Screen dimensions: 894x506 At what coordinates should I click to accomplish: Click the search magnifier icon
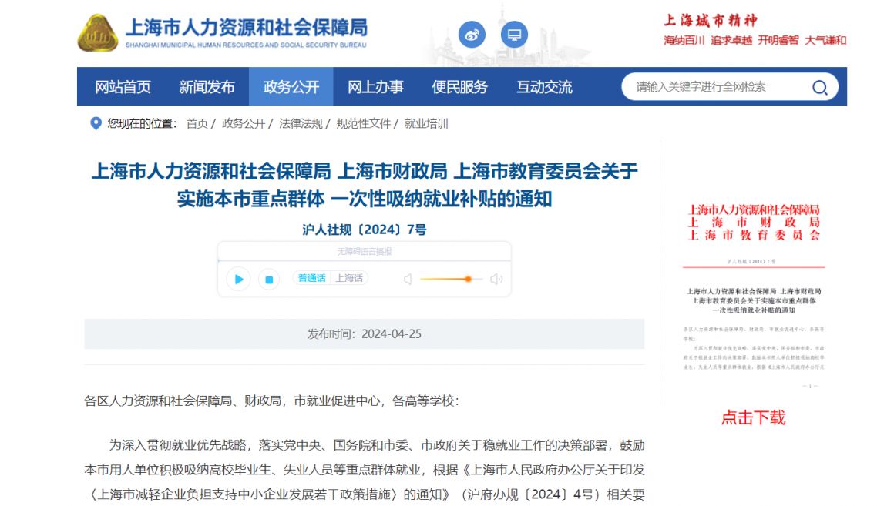click(x=819, y=87)
